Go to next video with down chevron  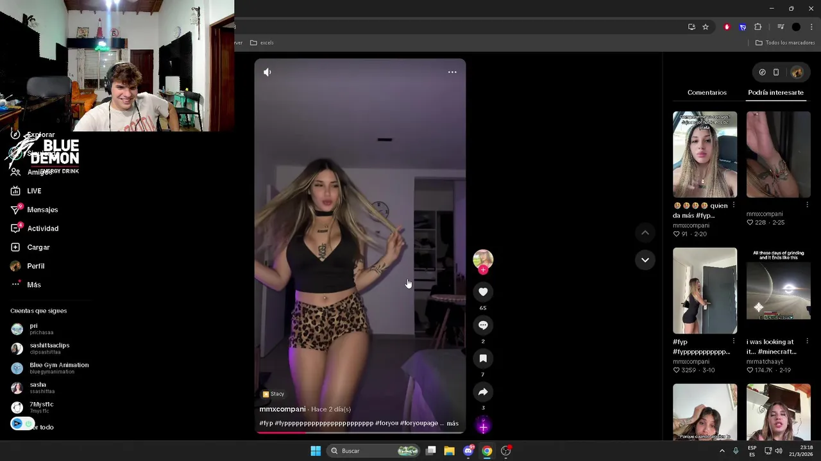tap(645, 260)
